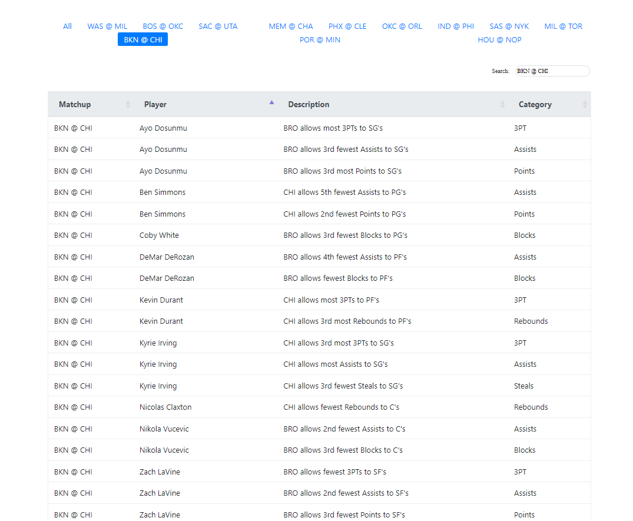Filter by WAS @ MIL matchup
This screenshot has width=633, height=521.
click(107, 26)
